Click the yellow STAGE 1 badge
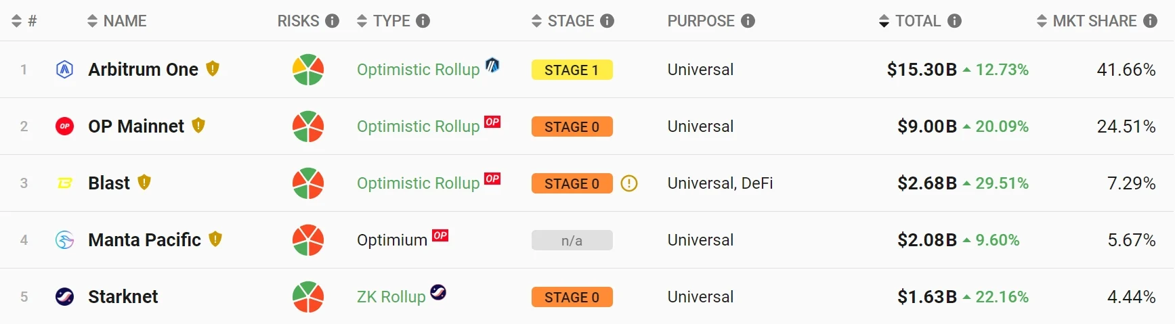The image size is (1175, 324). point(572,70)
